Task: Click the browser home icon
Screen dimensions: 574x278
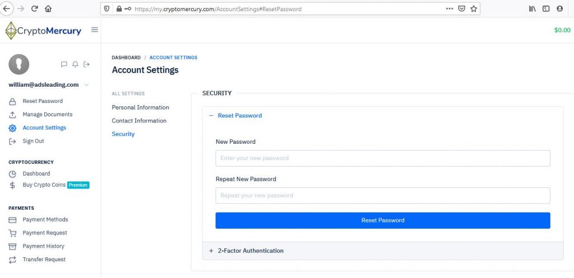Action: tap(48, 9)
